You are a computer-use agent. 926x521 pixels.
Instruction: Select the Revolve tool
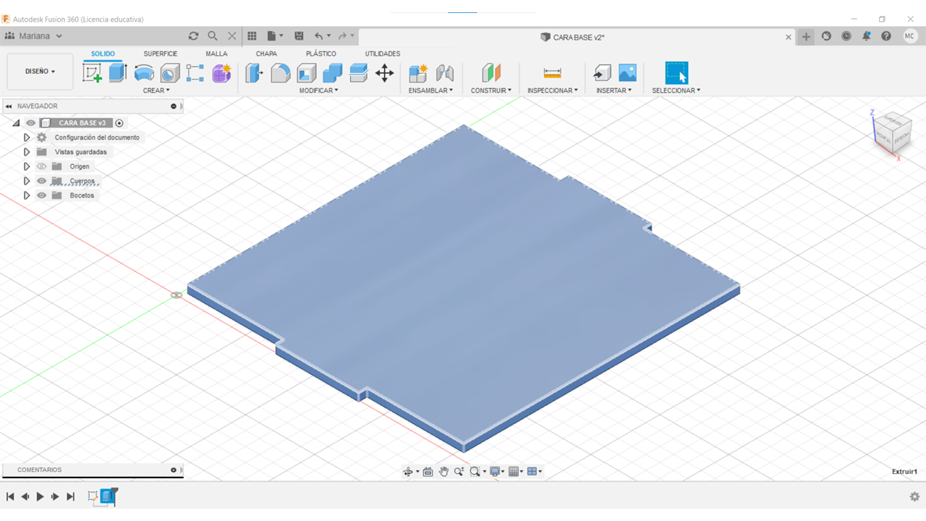click(x=144, y=72)
